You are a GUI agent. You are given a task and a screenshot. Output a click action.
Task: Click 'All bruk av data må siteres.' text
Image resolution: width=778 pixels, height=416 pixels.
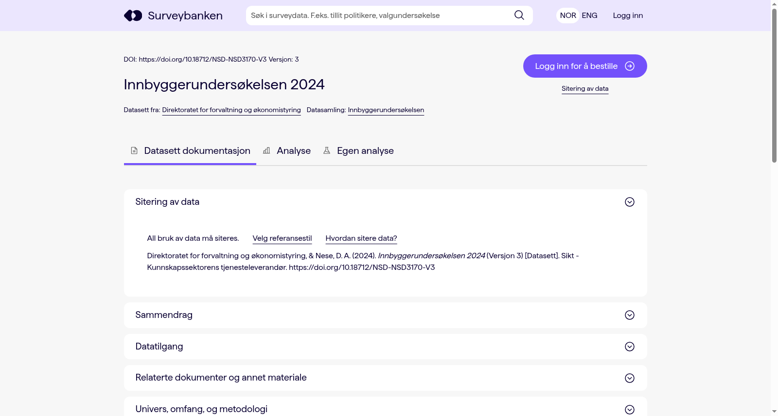click(x=193, y=238)
